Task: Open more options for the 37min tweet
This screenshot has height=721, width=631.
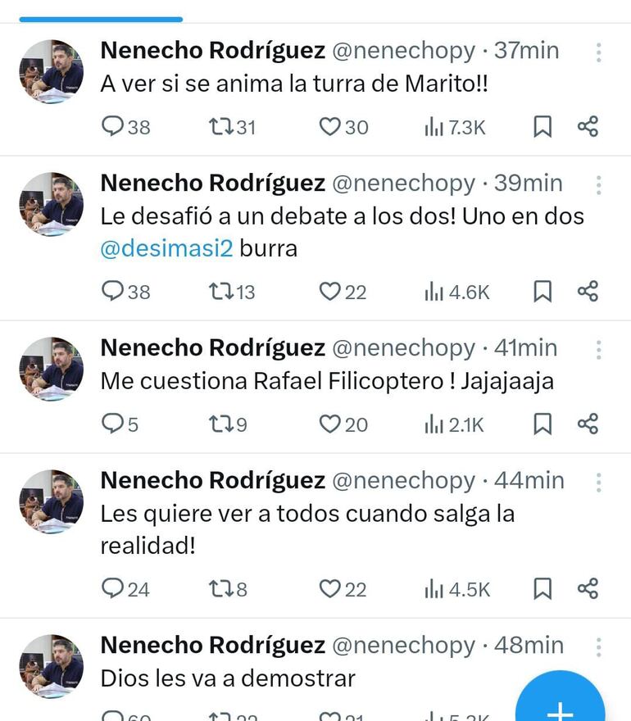Action: click(x=599, y=52)
